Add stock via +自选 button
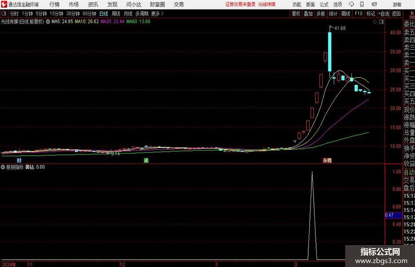 click(384, 14)
